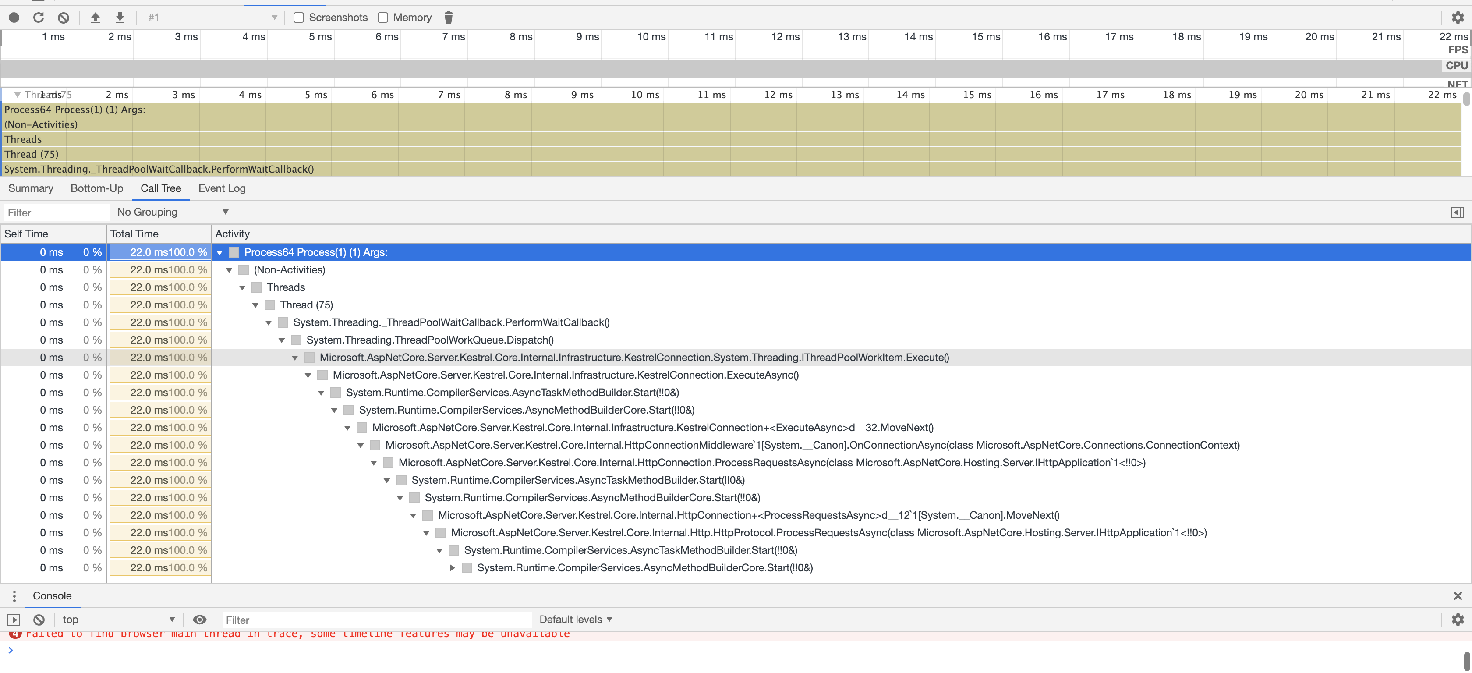Viewport: 1472px width, 673px height.
Task: Select HttpProtocol.ProcessRequestsAsync tree row
Action: click(736, 533)
